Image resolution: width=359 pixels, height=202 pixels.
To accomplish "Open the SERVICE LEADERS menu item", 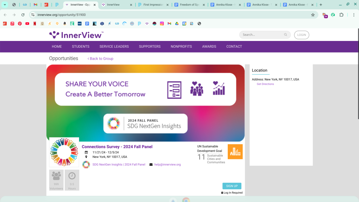I will tap(114, 47).
